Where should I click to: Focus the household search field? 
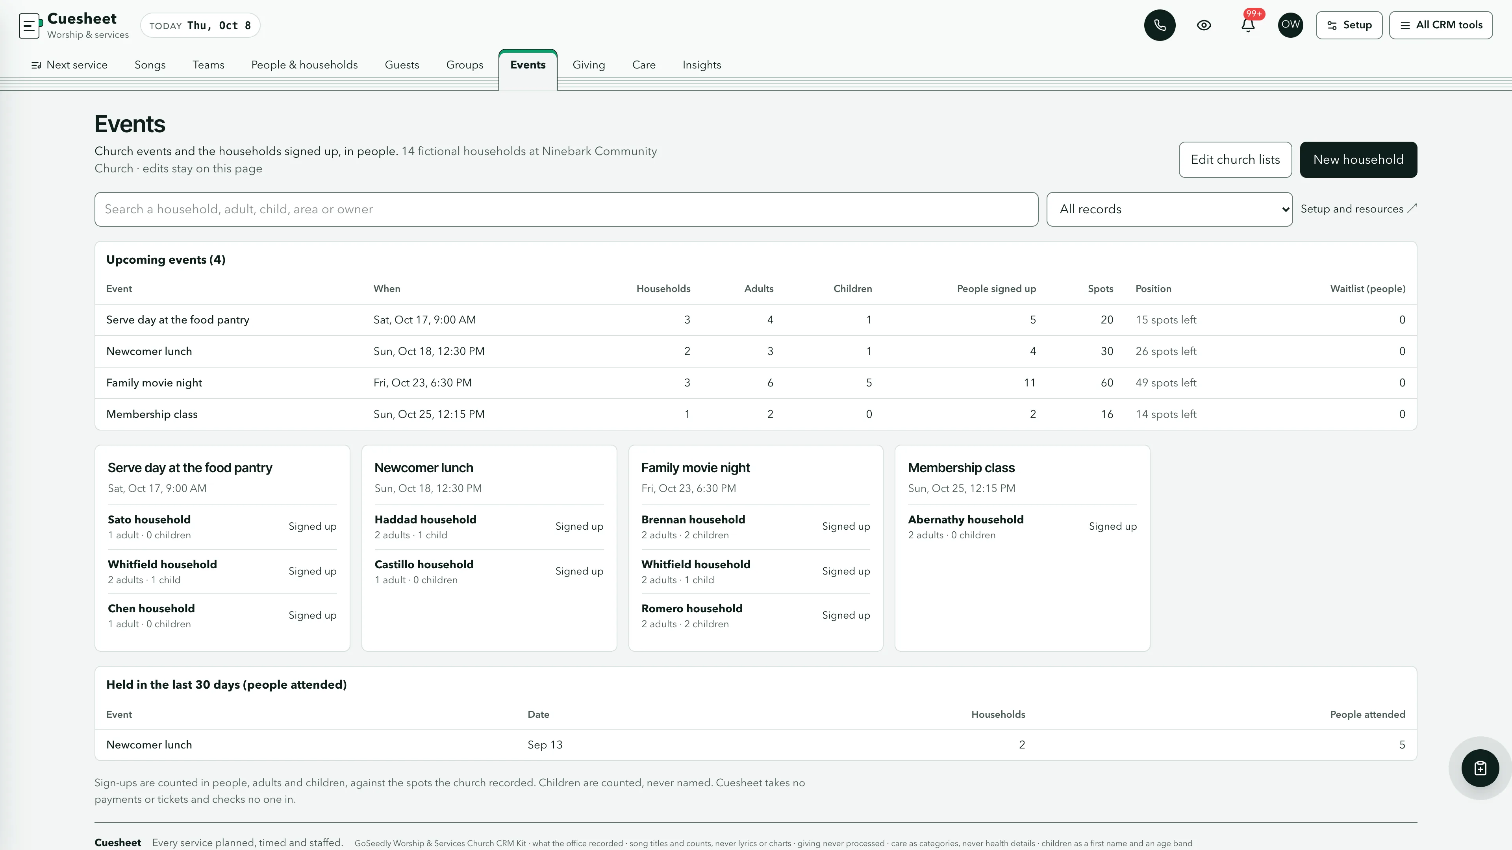[x=566, y=209]
